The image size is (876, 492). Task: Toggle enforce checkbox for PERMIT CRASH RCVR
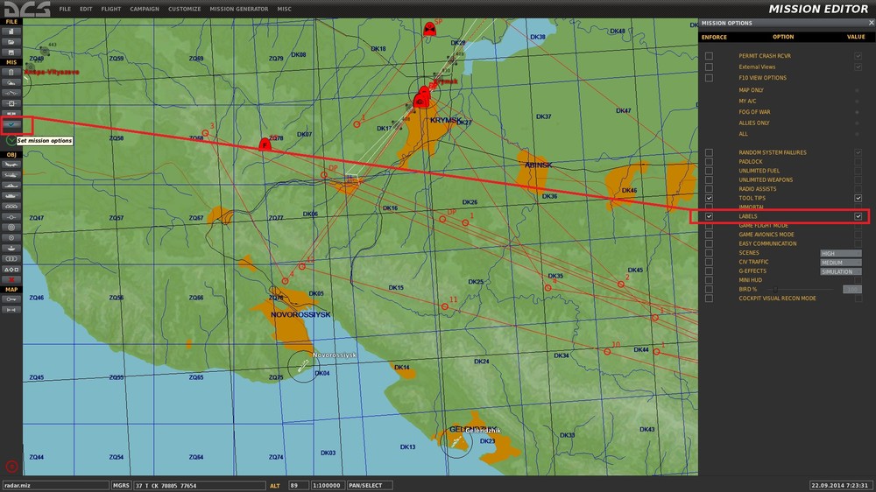point(709,56)
